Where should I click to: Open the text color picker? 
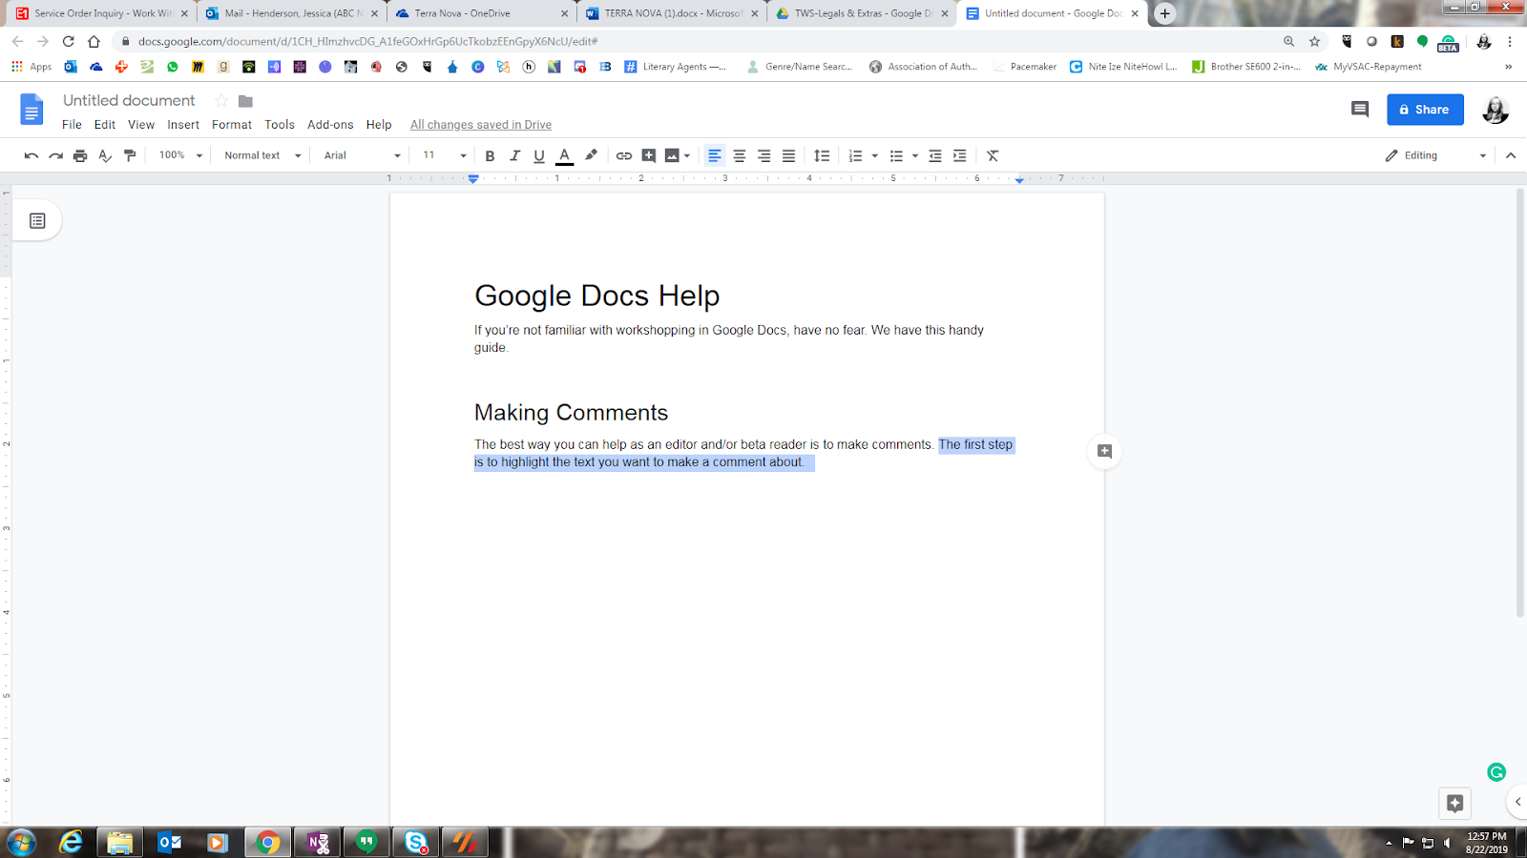564,155
